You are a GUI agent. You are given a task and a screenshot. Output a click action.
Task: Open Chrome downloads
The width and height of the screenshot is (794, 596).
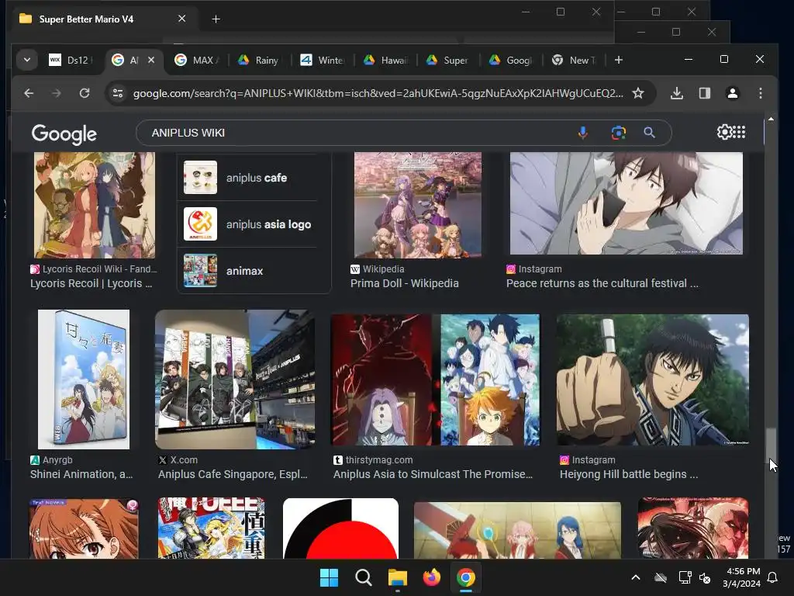(676, 93)
